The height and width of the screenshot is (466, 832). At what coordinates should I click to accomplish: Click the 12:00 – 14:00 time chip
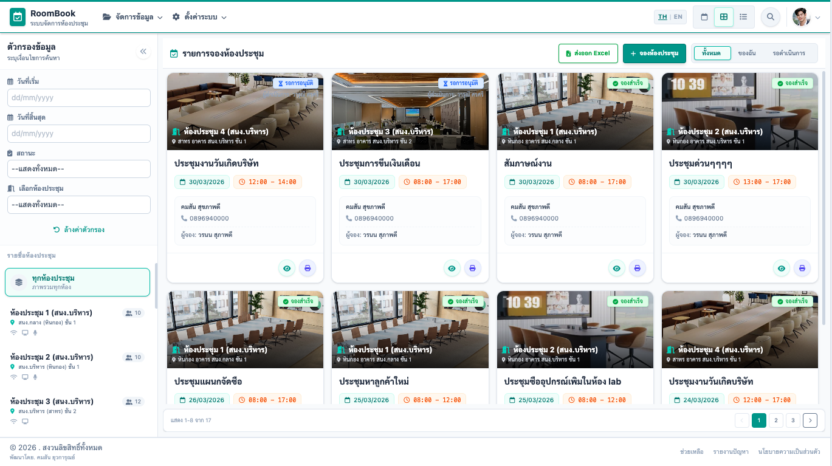click(x=268, y=182)
